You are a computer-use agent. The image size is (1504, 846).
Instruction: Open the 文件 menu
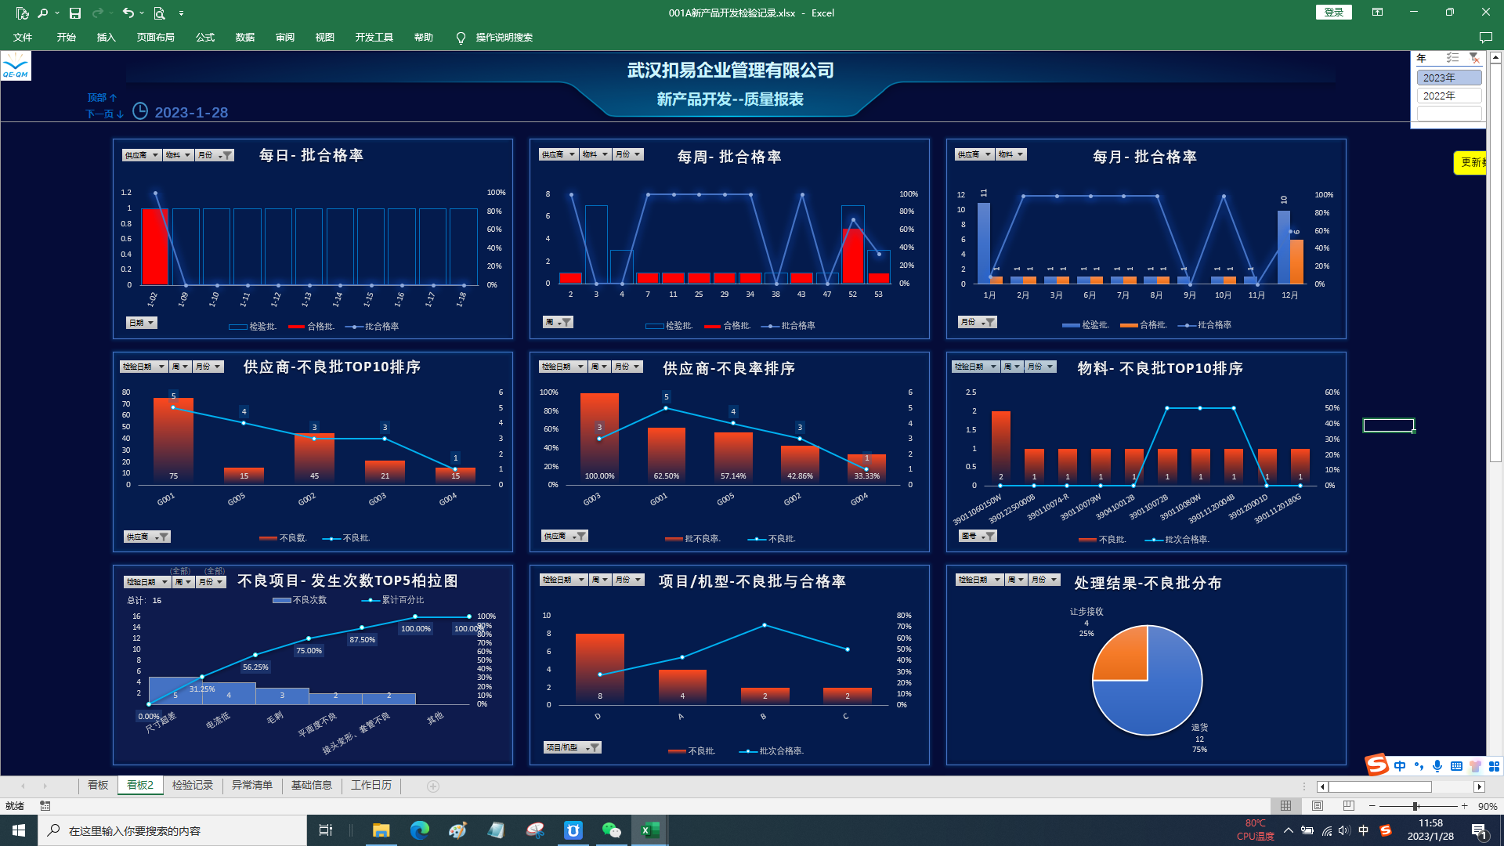[x=23, y=38]
